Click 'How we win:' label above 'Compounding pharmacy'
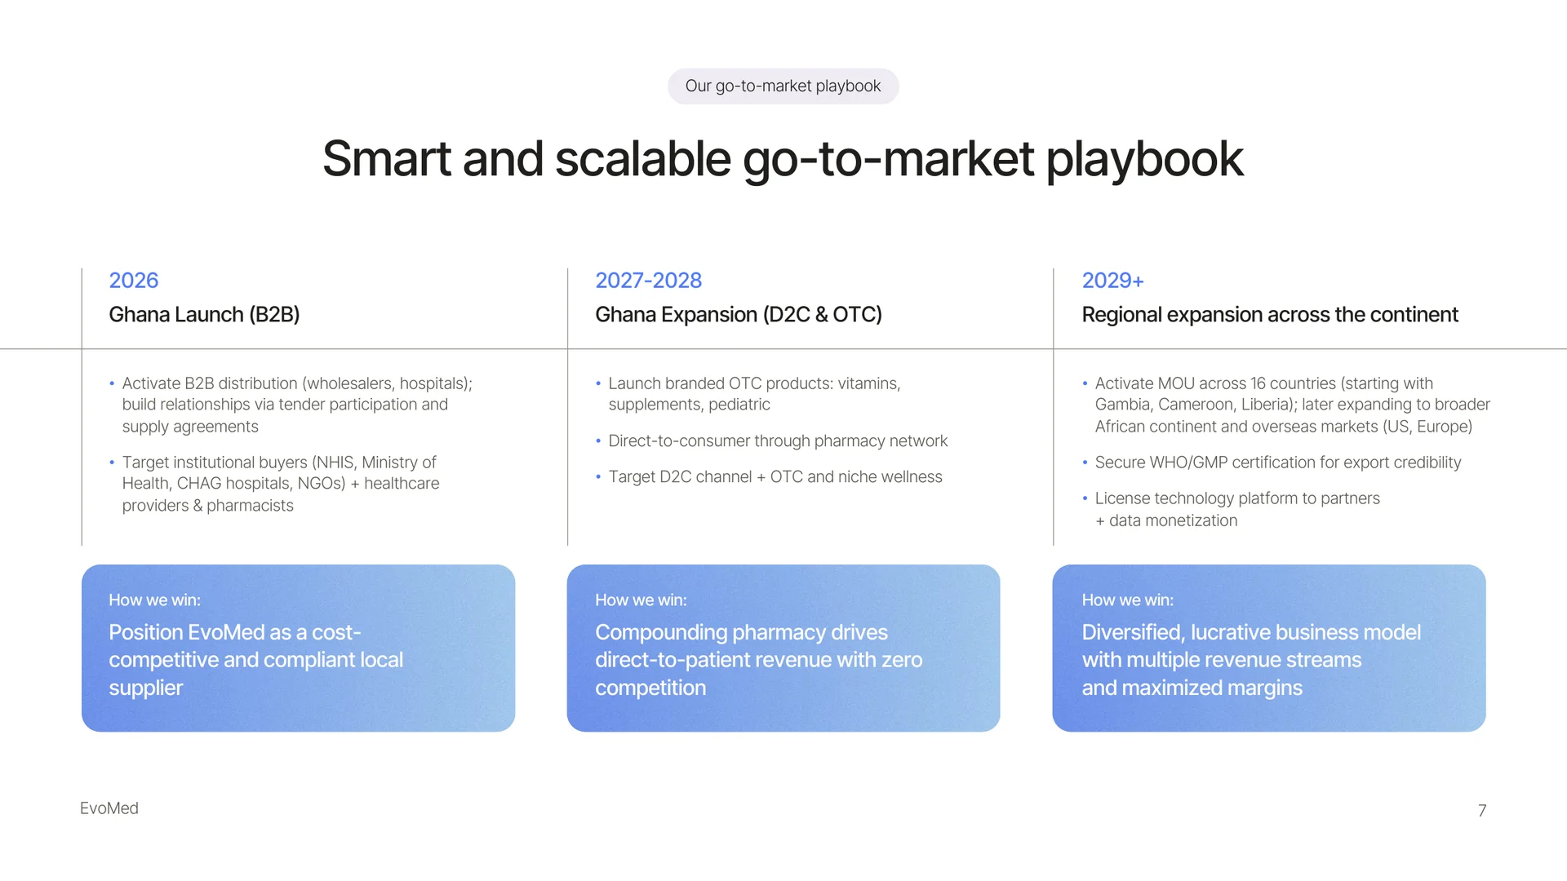 (x=641, y=600)
